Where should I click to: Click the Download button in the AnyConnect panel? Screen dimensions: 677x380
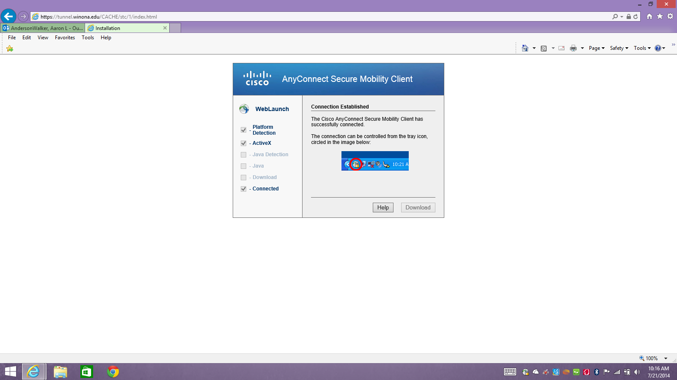point(418,207)
